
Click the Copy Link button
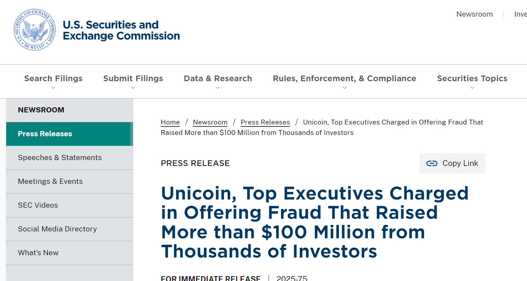pos(452,163)
